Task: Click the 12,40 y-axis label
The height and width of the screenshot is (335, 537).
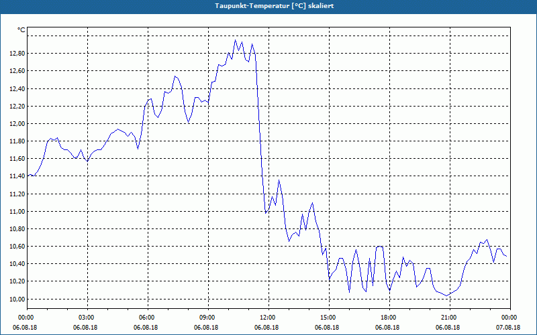Action: (18, 88)
